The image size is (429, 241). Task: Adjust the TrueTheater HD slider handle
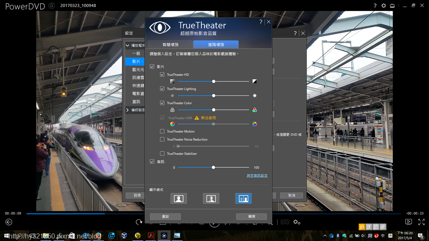click(214, 82)
